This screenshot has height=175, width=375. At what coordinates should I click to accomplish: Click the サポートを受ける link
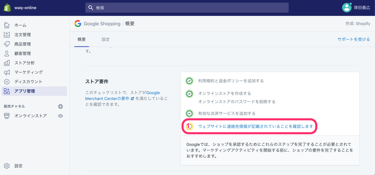[x=354, y=39]
